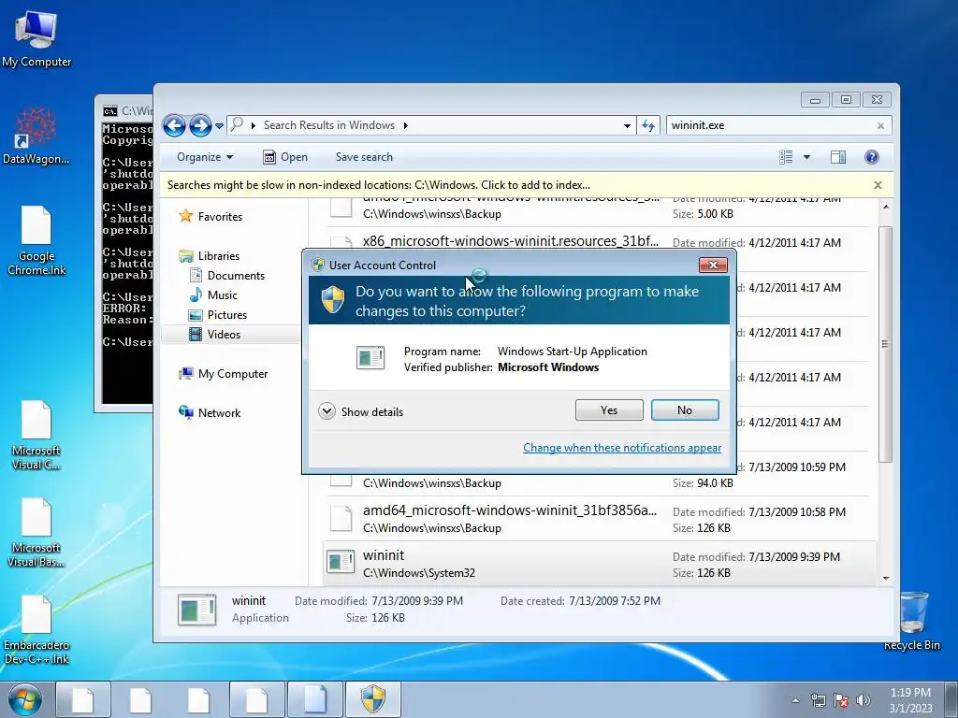
Task: Select Favorites in navigation pane
Action: [210, 216]
